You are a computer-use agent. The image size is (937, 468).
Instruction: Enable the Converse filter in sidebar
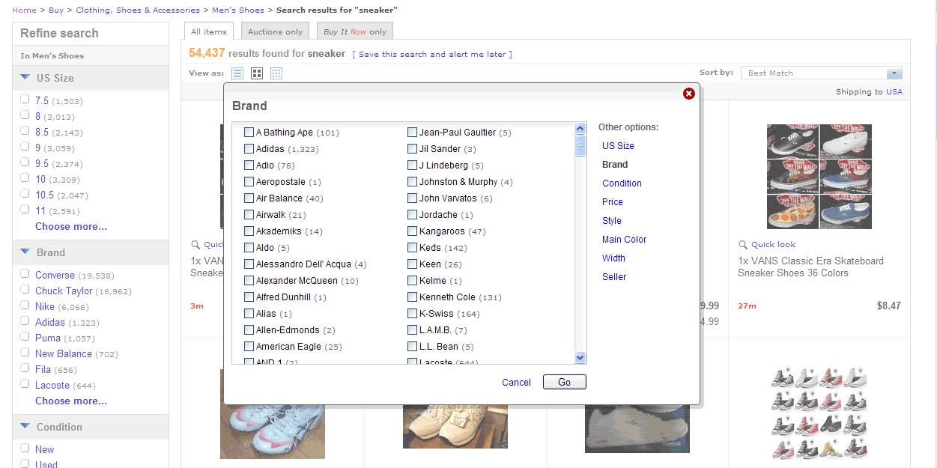point(25,274)
